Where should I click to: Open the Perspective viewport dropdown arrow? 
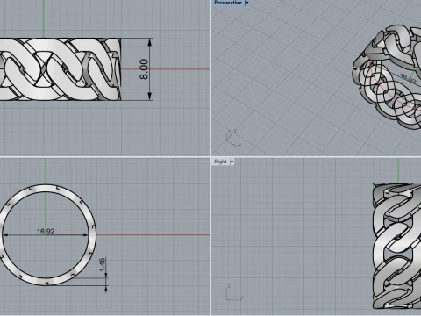[x=246, y=3]
